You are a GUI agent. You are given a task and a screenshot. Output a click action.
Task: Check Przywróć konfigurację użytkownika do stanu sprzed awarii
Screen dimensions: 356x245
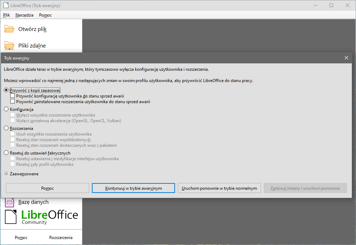12,96
